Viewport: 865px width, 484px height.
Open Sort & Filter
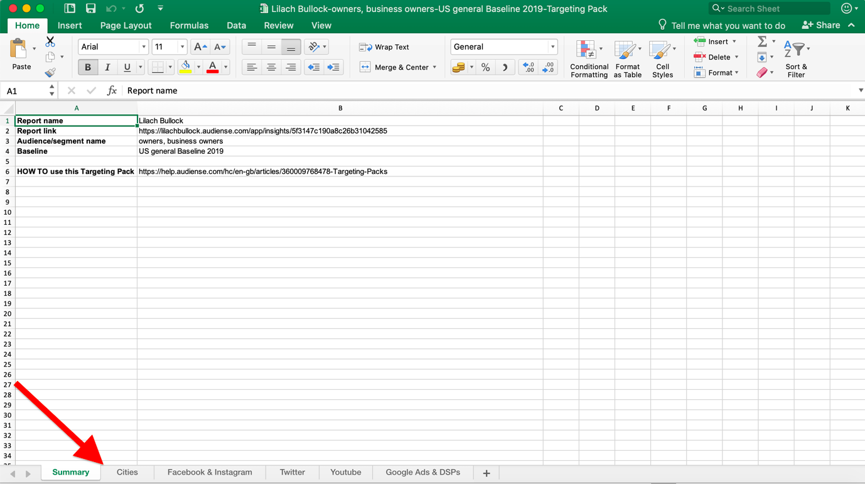pos(796,59)
